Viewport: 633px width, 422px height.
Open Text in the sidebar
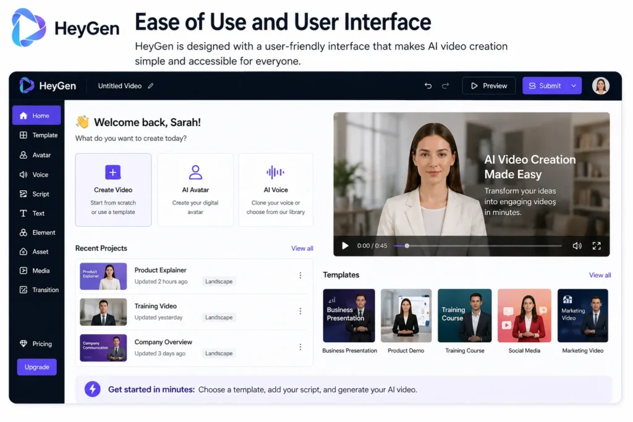32,213
